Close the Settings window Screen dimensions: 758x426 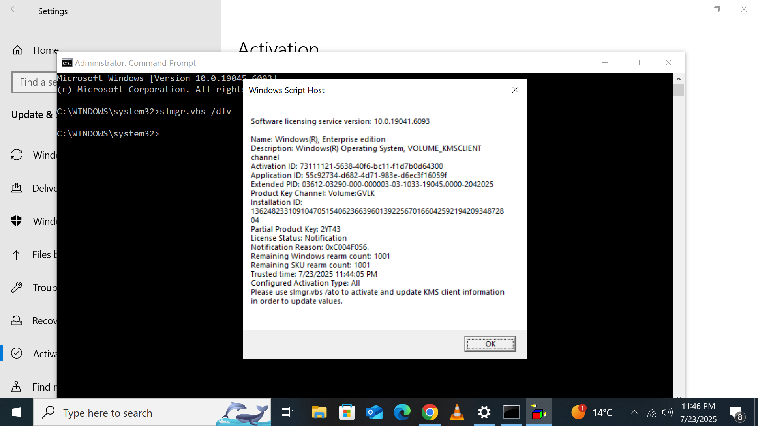744,9
